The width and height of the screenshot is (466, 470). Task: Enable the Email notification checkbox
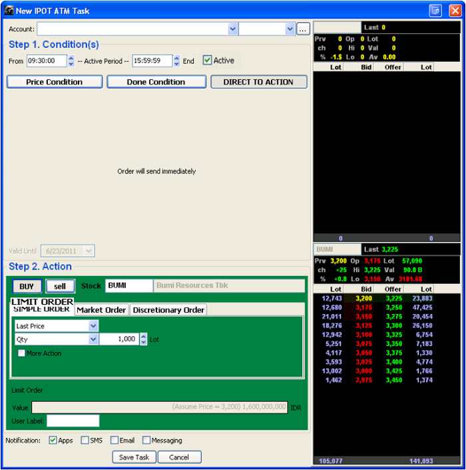[x=115, y=440]
